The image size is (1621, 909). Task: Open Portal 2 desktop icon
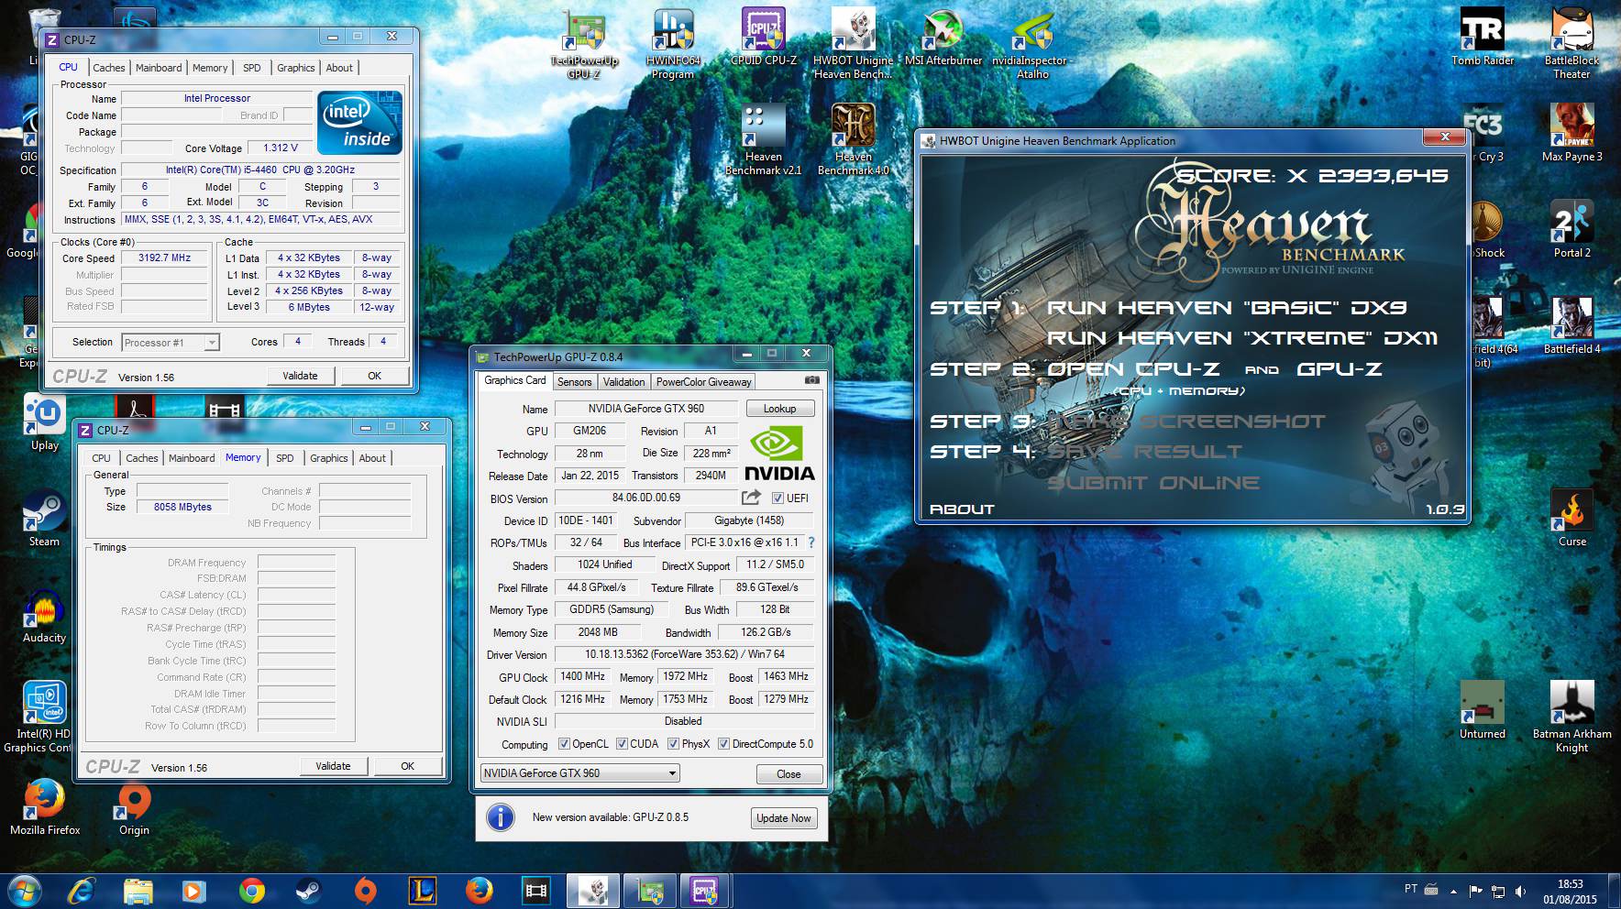pos(1571,230)
